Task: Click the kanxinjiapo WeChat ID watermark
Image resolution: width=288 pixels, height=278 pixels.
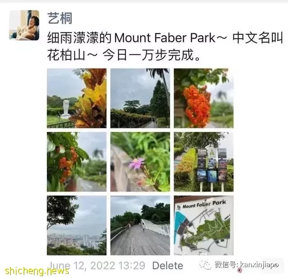Action: pos(259,265)
